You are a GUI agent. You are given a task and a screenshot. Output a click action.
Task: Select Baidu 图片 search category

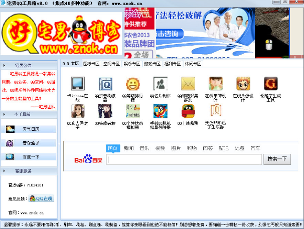point(176,148)
